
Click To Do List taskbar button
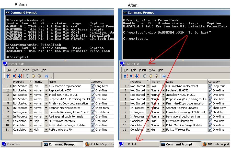[x=139, y=144]
